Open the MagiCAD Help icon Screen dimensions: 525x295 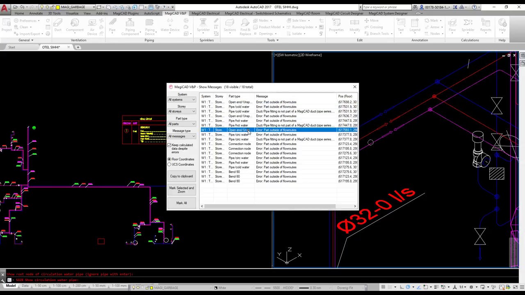(x=502, y=26)
